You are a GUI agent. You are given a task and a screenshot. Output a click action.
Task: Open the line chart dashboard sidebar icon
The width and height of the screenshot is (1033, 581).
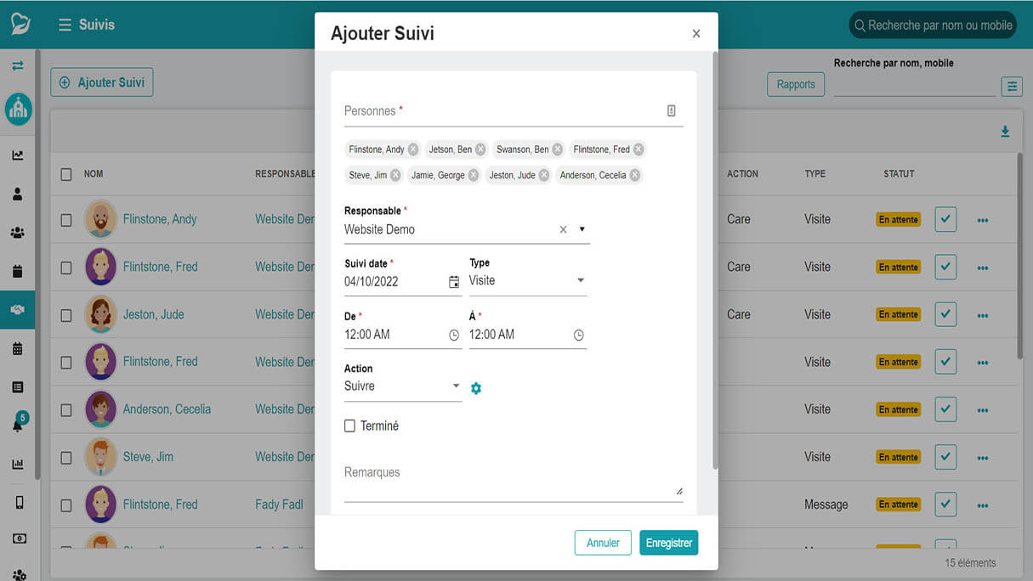coord(18,155)
